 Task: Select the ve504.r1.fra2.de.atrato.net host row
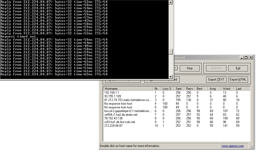click(177, 115)
